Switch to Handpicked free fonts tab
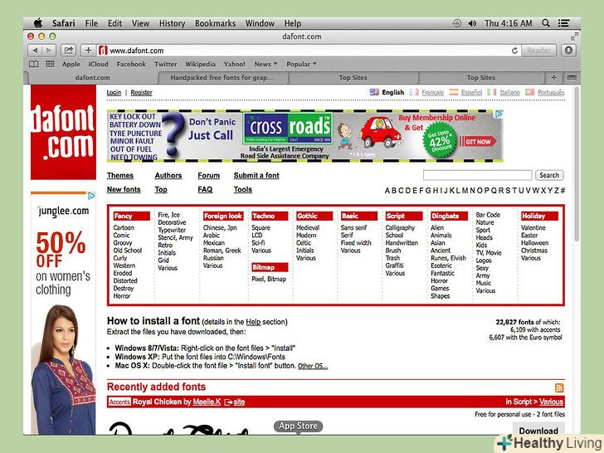The height and width of the screenshot is (453, 604). coord(222,77)
